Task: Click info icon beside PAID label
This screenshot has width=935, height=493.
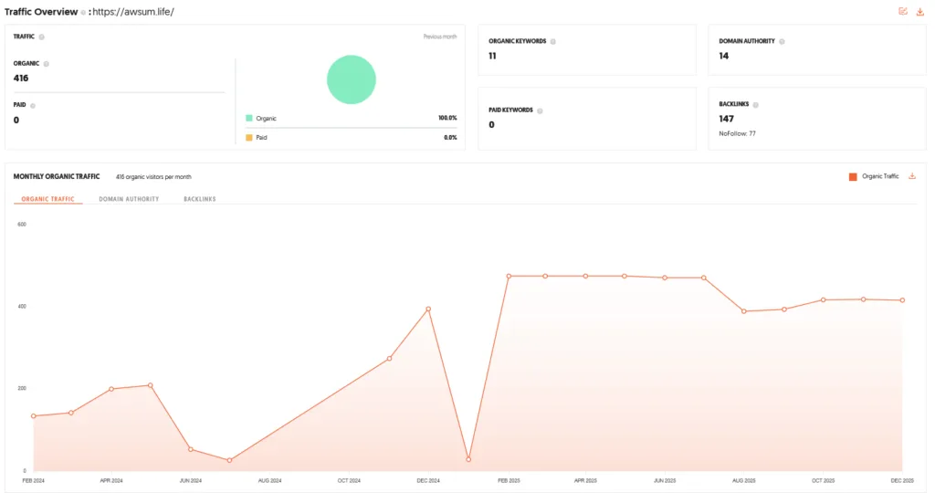Action: coord(33,106)
